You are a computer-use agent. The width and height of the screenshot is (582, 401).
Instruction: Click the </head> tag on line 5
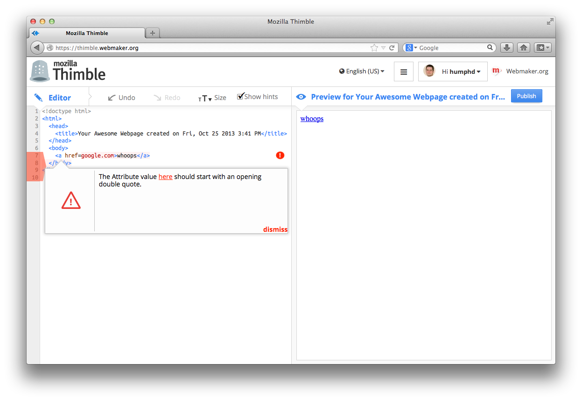[x=60, y=141]
